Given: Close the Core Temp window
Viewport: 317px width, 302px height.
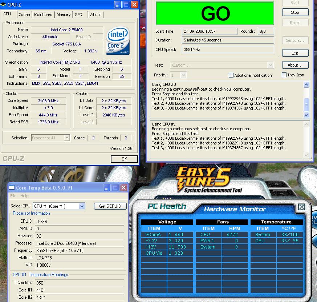Looking at the screenshot, I should tap(123, 188).
